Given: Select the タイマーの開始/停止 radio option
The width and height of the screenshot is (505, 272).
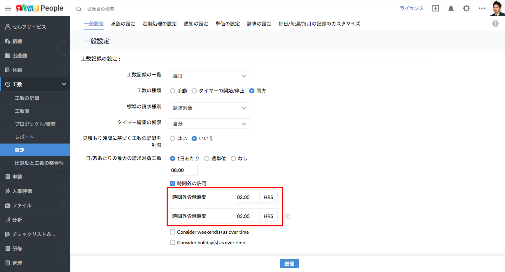Looking at the screenshot, I should click(x=194, y=91).
